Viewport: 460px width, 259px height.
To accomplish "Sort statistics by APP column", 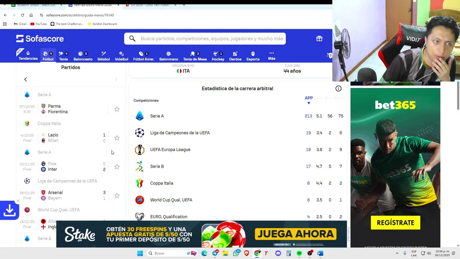I will click(309, 100).
